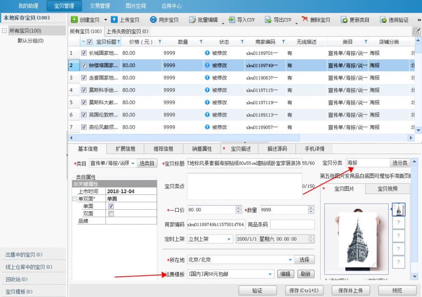Toggle the 单面 single-sided checkbox
Image resolution: width=422 pixels, height=297 pixels.
(111, 206)
